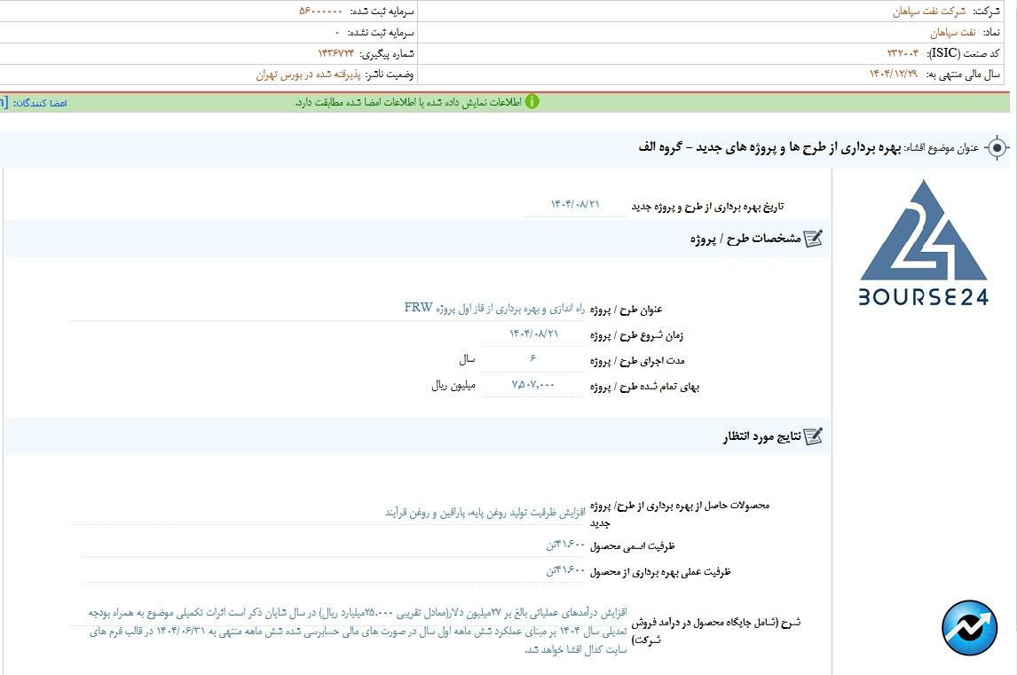The height and width of the screenshot is (675, 1017).
Task: Select the project commissioning date field 1404/08/21
Action: (574, 205)
